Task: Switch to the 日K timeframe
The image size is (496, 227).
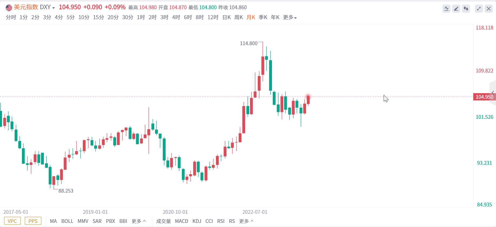Action: pyautogui.click(x=226, y=17)
